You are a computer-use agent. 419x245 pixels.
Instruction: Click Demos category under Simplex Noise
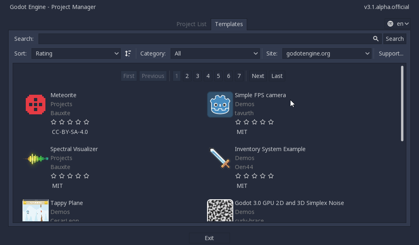point(245,212)
